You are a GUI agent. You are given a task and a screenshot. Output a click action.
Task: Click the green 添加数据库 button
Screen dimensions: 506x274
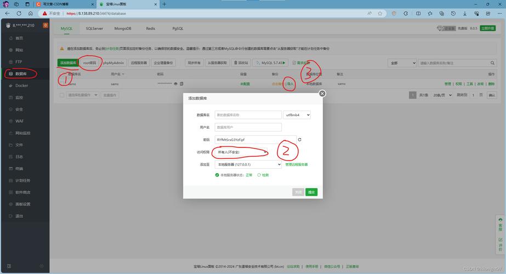click(68, 63)
